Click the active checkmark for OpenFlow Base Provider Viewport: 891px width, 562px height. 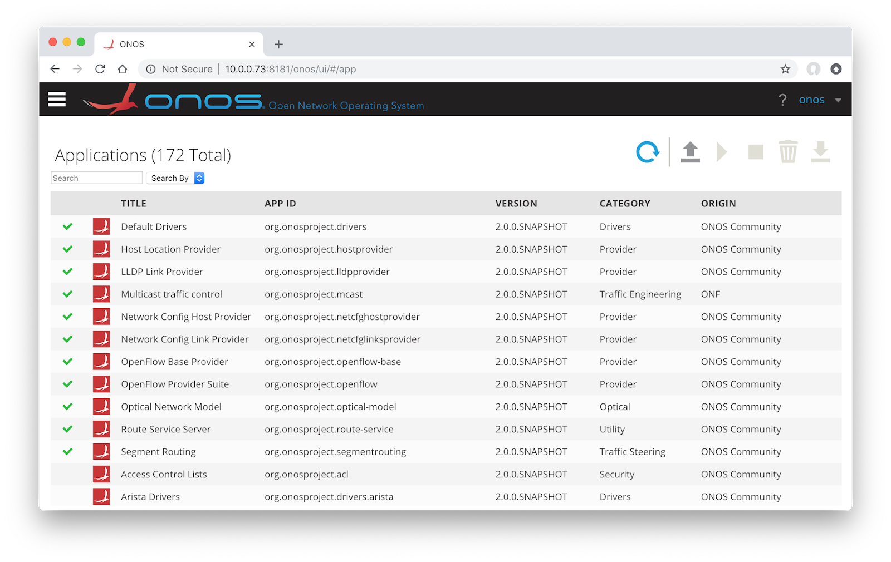[67, 362]
